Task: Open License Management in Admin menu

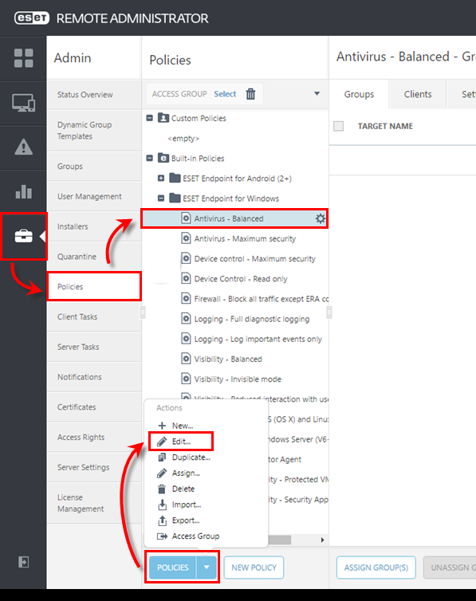Action: click(x=94, y=503)
